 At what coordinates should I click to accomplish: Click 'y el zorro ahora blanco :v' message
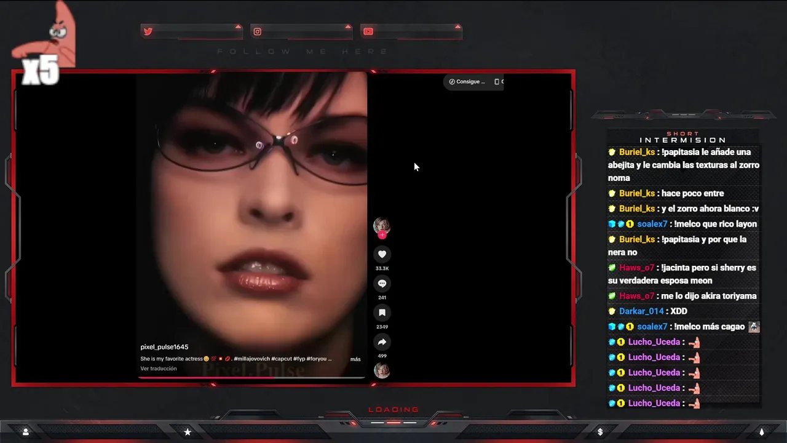coord(710,209)
